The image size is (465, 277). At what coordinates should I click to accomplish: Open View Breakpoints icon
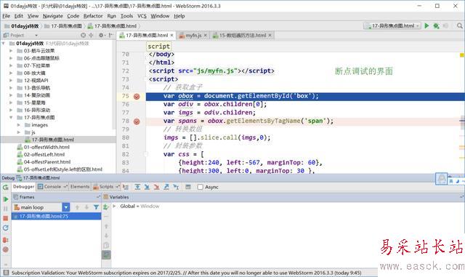pyautogui.click(x=5, y=240)
